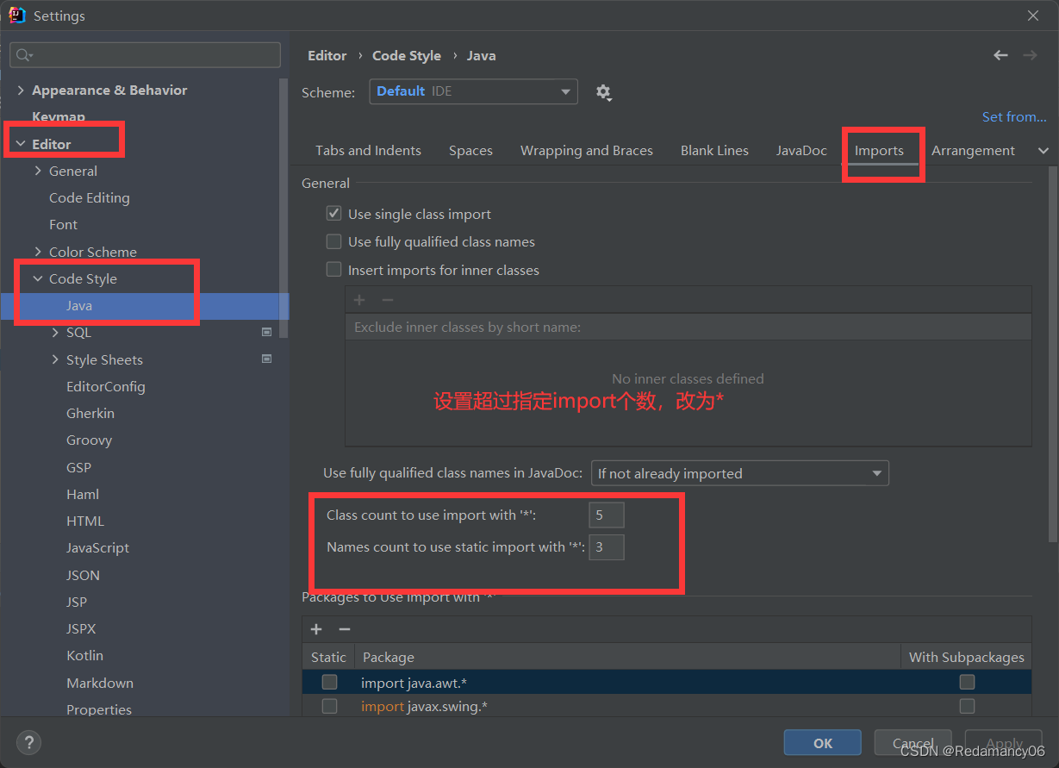Disable Use single class import
This screenshot has width=1059, height=768.
tap(334, 214)
